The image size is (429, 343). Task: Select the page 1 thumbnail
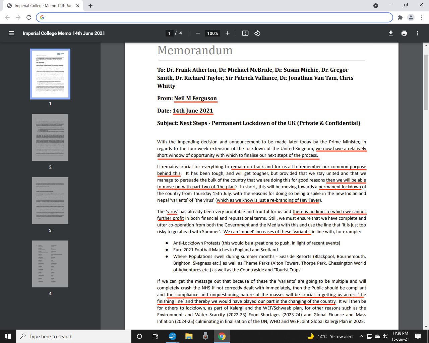pos(50,74)
